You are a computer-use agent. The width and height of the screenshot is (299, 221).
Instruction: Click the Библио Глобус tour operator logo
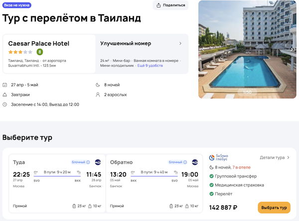pyautogui.click(x=218, y=158)
